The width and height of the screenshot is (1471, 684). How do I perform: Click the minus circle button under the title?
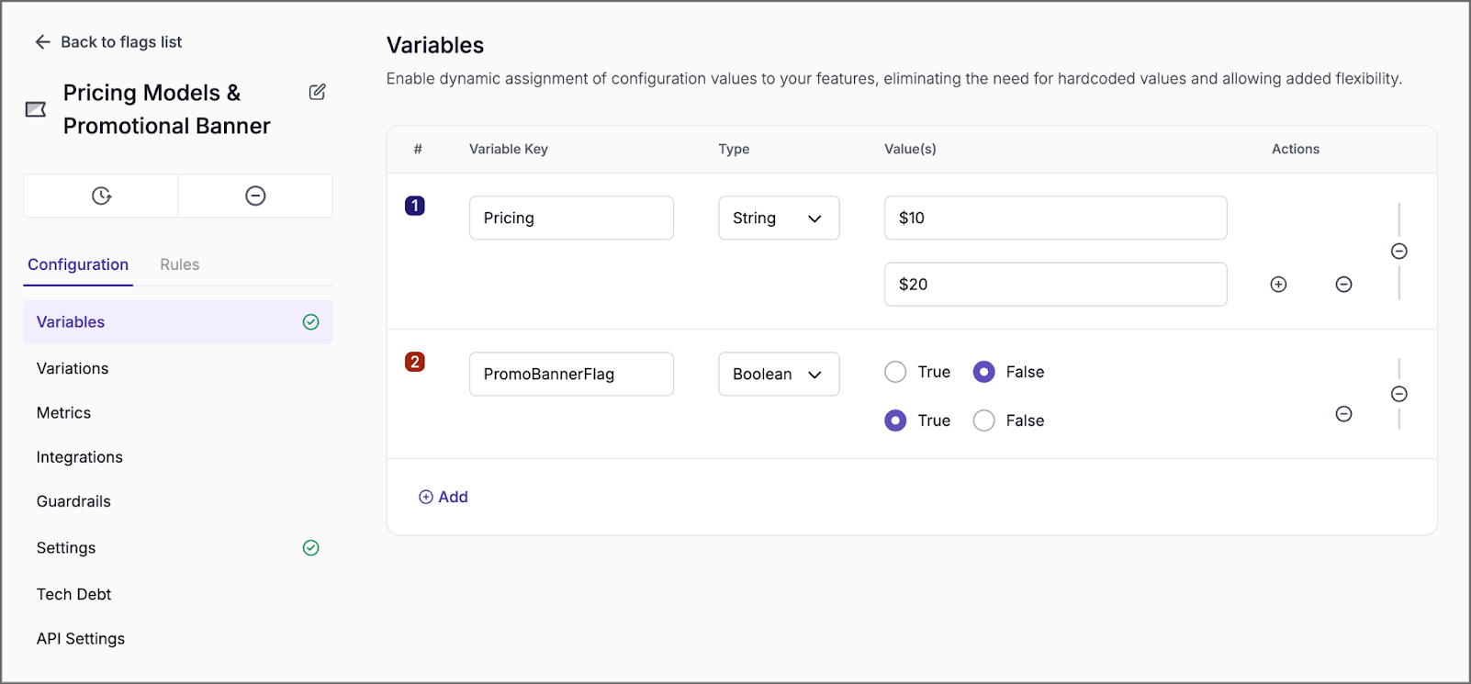tap(255, 196)
